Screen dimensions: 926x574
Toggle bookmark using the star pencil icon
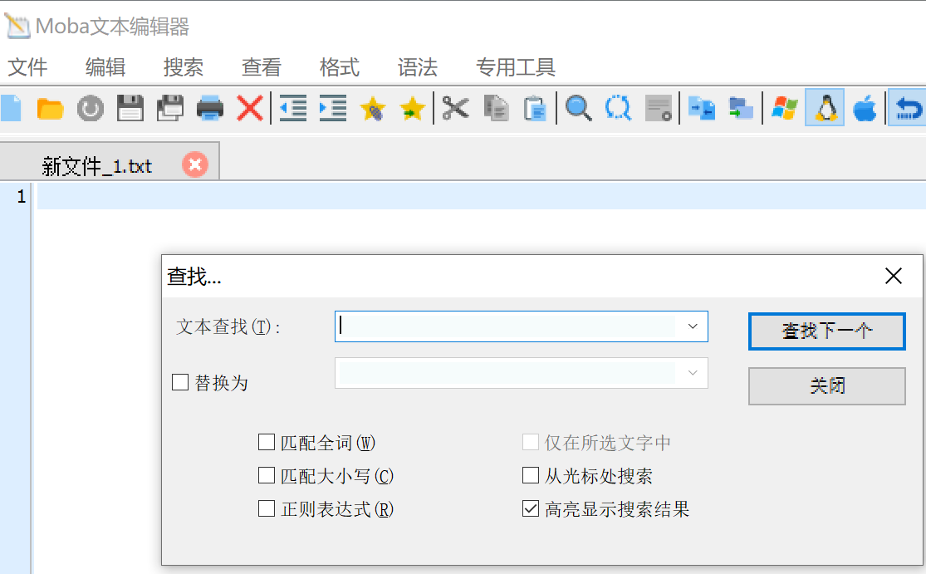(x=373, y=109)
